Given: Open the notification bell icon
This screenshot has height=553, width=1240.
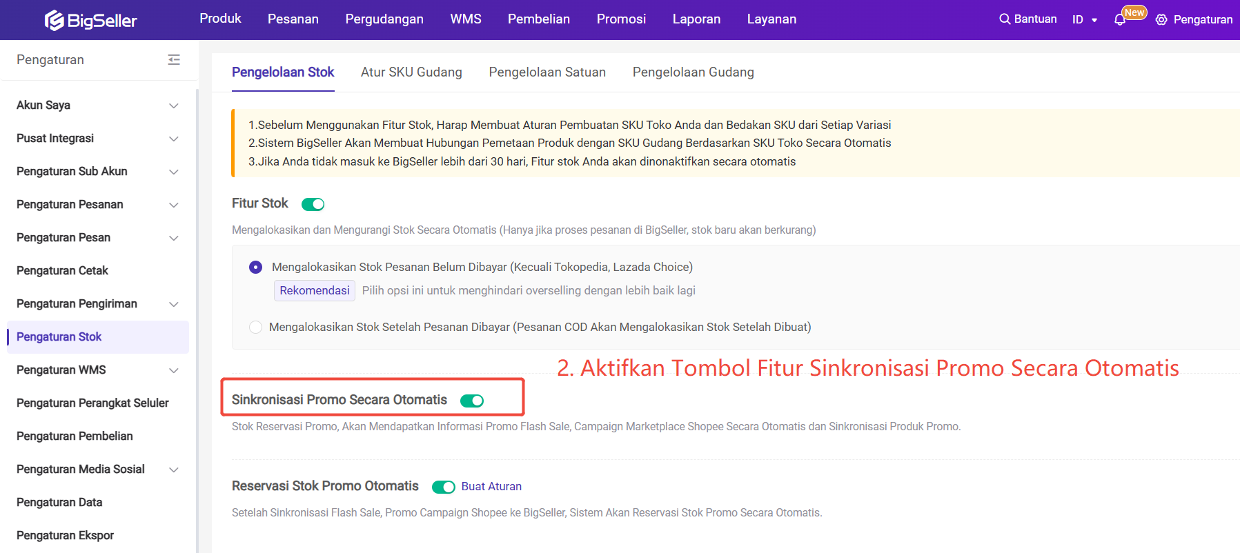Looking at the screenshot, I should 1120,20.
